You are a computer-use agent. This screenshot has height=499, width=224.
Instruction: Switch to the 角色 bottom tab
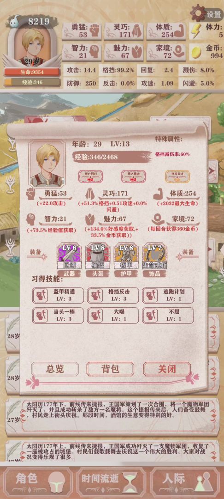pos(37,480)
